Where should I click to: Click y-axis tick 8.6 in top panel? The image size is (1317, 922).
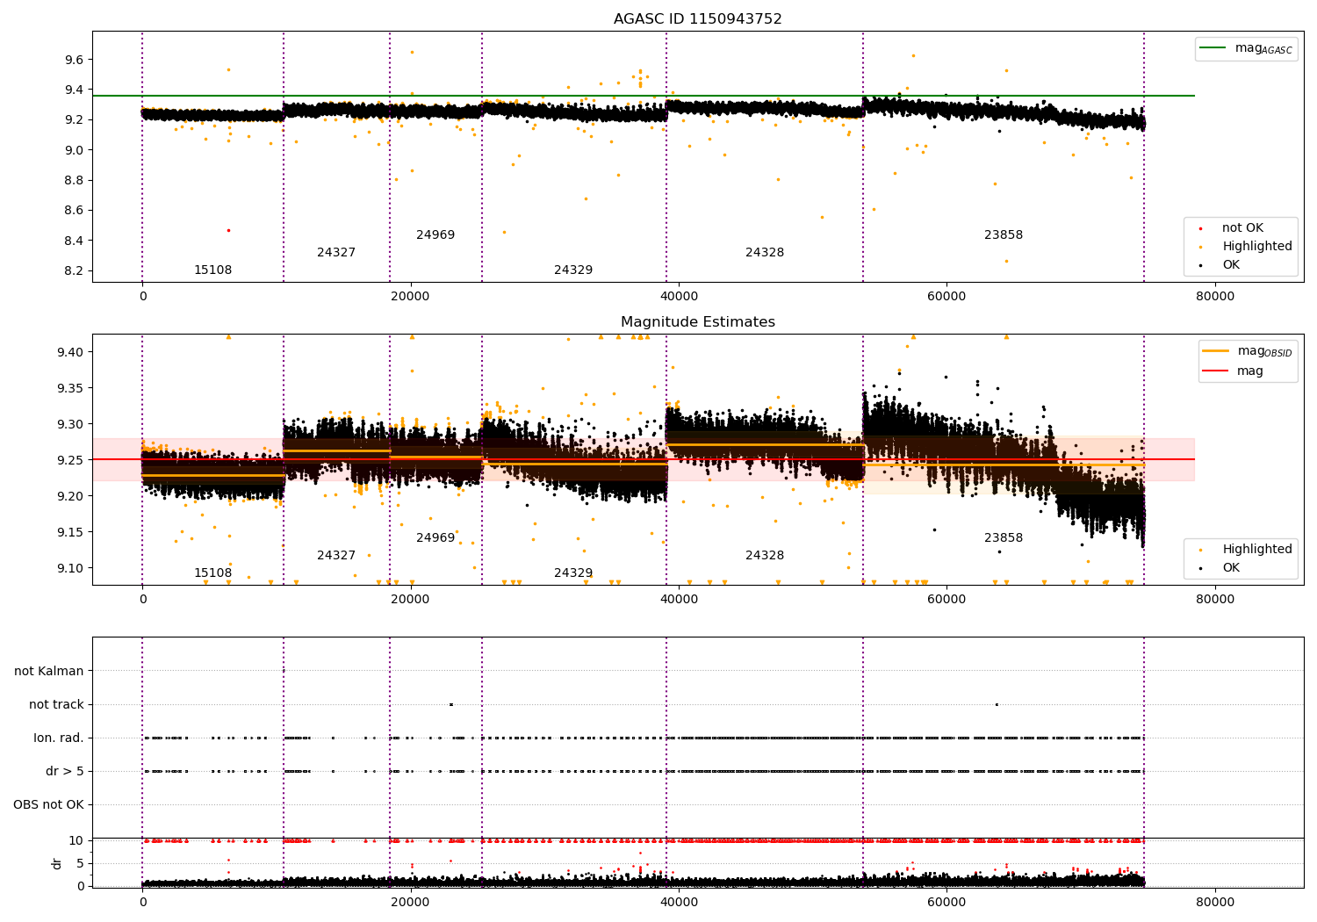pyautogui.click(x=74, y=210)
